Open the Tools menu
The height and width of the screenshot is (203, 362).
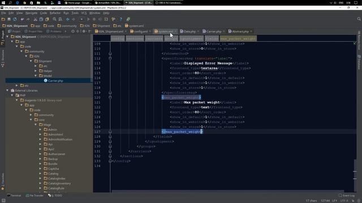point(75,13)
